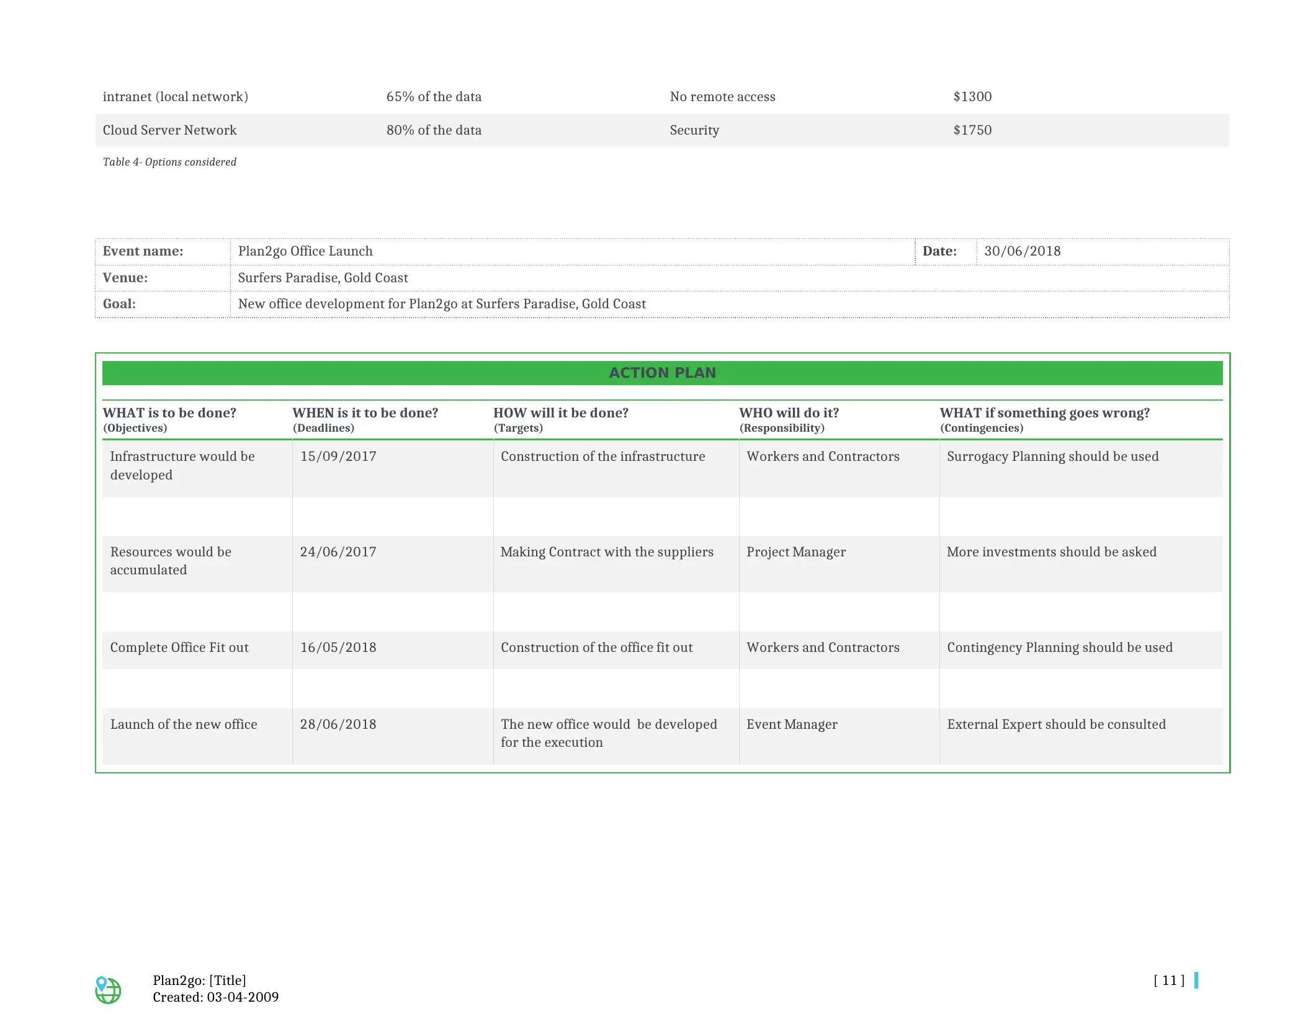Click 'WHO will do it?' header
Viewport: 1303px width, 1024px height.
pyautogui.click(x=789, y=413)
